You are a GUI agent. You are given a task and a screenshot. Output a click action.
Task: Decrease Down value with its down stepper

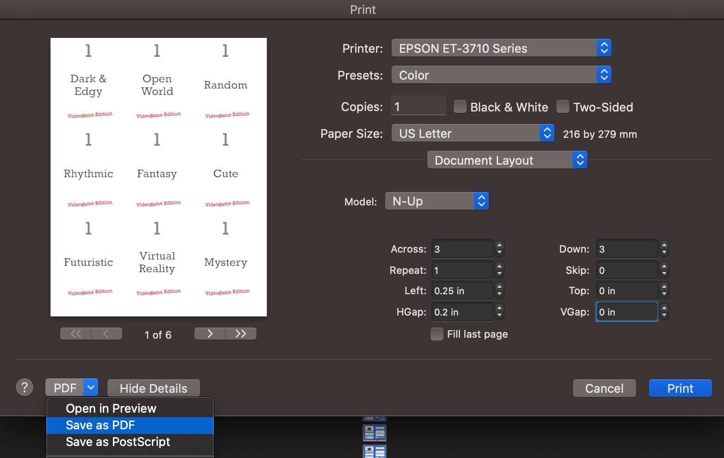coord(664,252)
